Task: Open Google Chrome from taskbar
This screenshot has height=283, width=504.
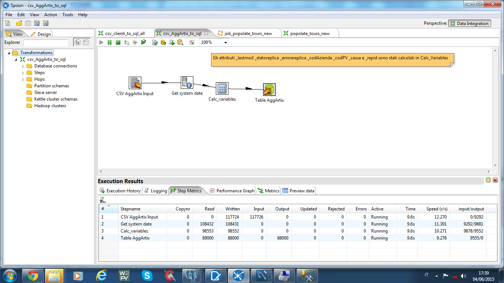Action: pos(32,276)
